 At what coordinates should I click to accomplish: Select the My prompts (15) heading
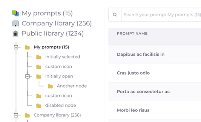pos(47,13)
